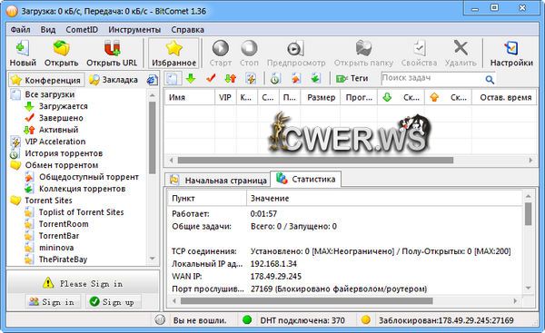Click the green DHT status indicator
This screenshot has height=333, width=545.
247,319
